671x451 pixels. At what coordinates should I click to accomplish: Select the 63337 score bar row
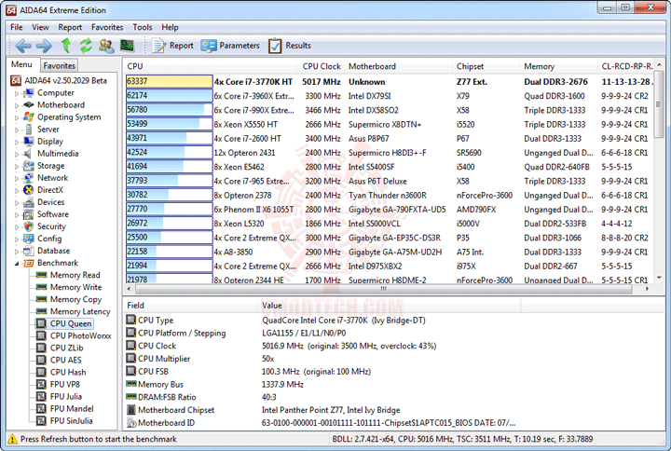pyautogui.click(x=169, y=82)
